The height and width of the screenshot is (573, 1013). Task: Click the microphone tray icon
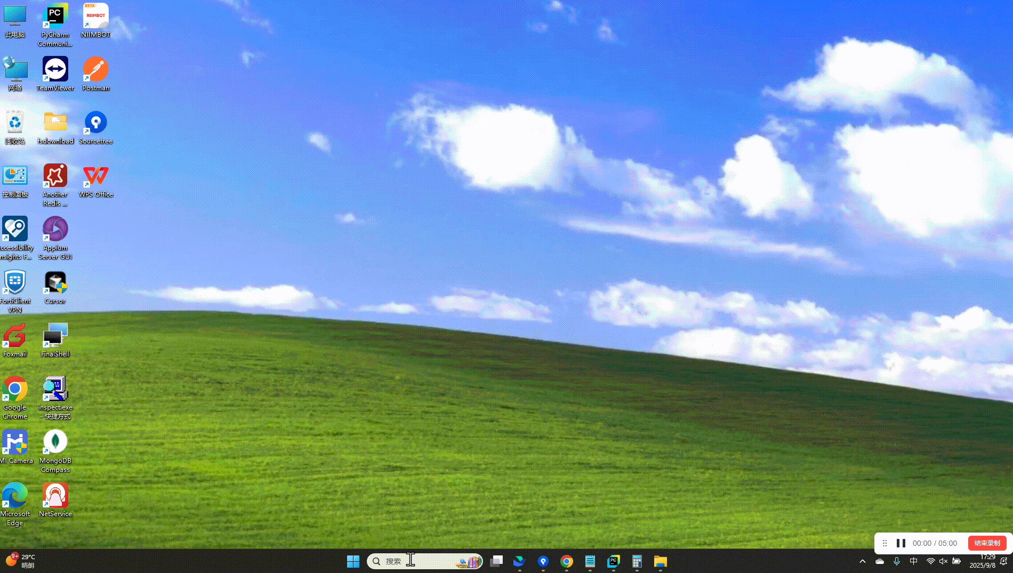pyautogui.click(x=897, y=561)
